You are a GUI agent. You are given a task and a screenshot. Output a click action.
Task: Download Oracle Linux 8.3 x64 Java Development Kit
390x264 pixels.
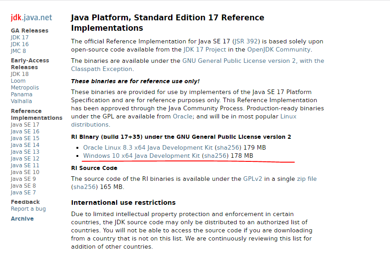pos(148,148)
